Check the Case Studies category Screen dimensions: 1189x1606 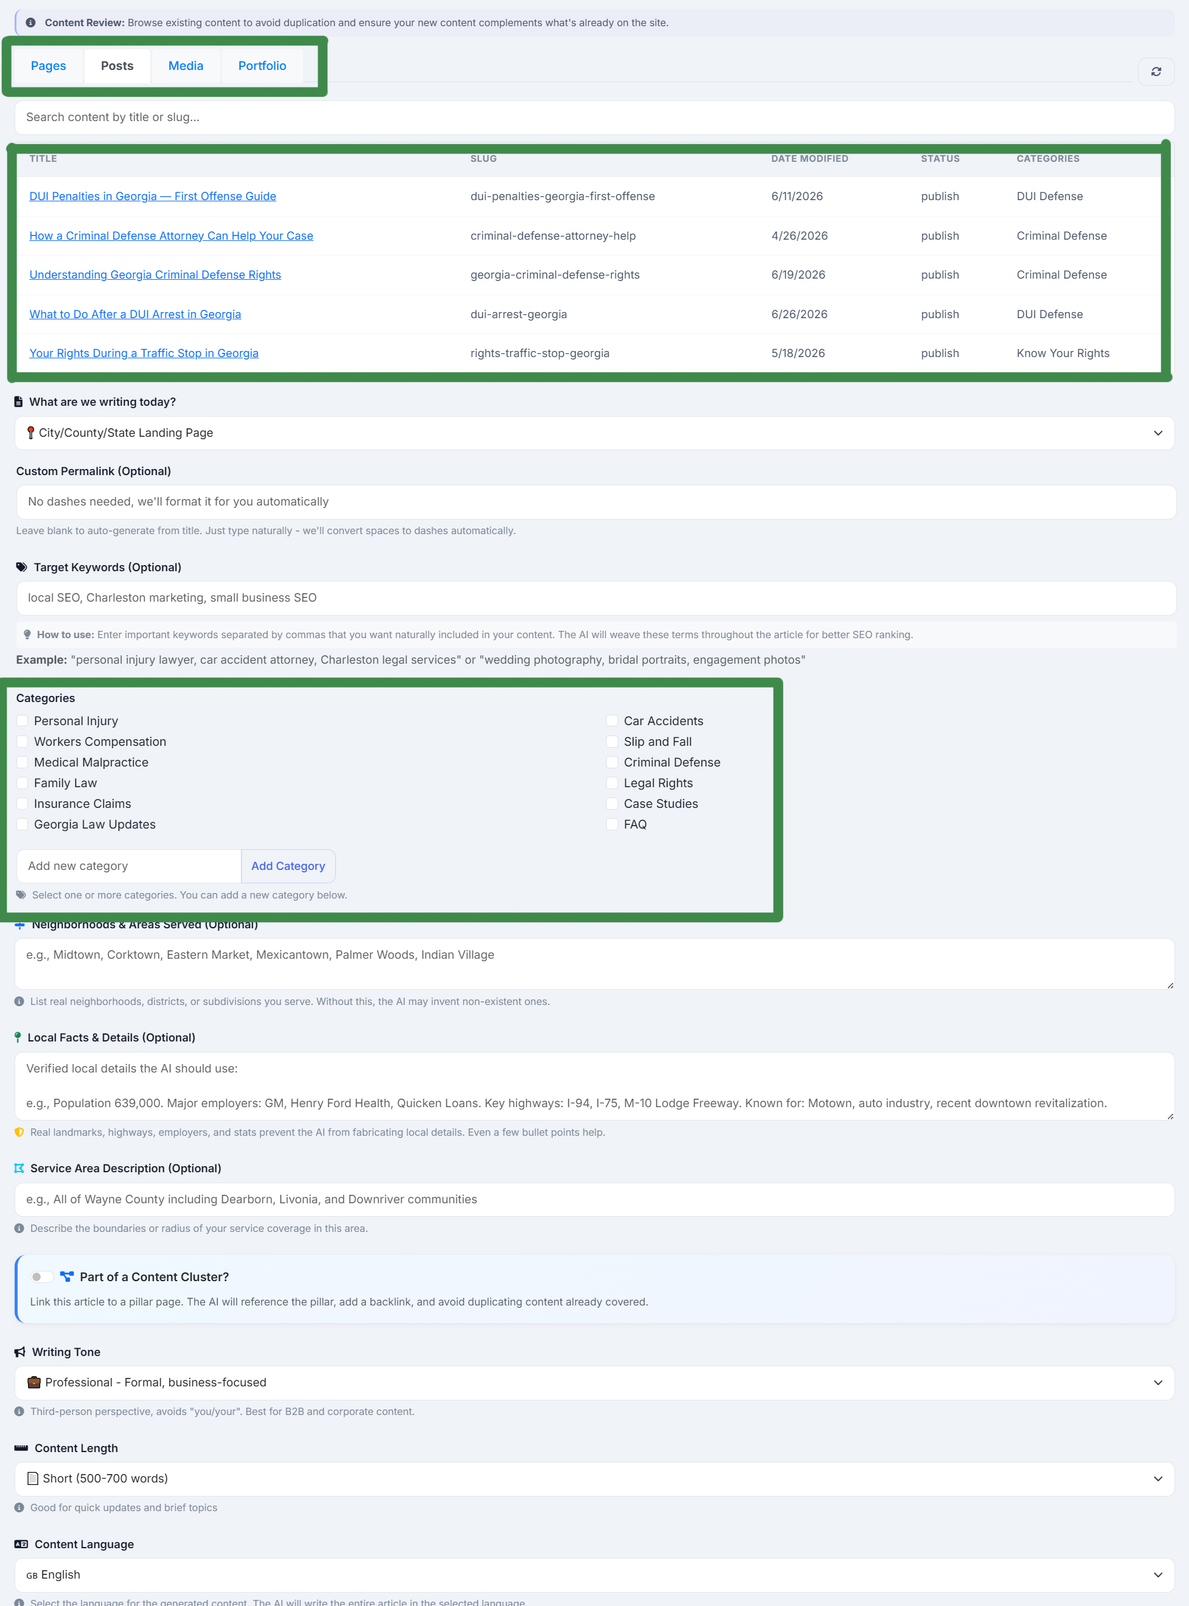coord(612,804)
